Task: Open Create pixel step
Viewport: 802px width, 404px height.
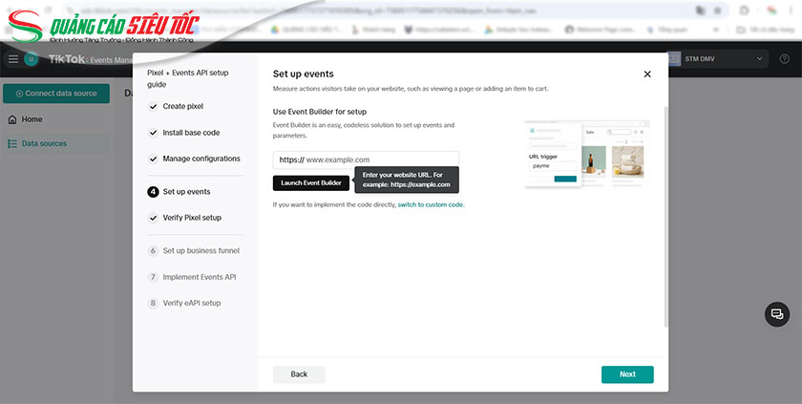Action: click(182, 106)
